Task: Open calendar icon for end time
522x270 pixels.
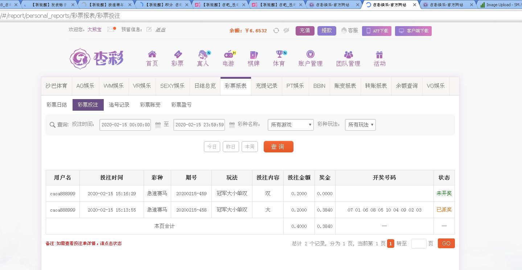Action: click(x=232, y=125)
